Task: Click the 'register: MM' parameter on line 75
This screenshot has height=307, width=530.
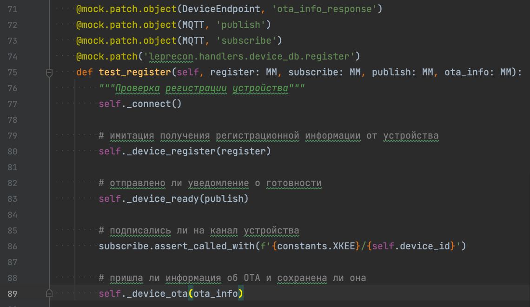Action: point(243,73)
